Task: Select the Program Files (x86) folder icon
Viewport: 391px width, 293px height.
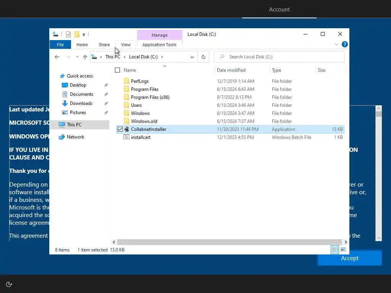Action: coord(126,97)
